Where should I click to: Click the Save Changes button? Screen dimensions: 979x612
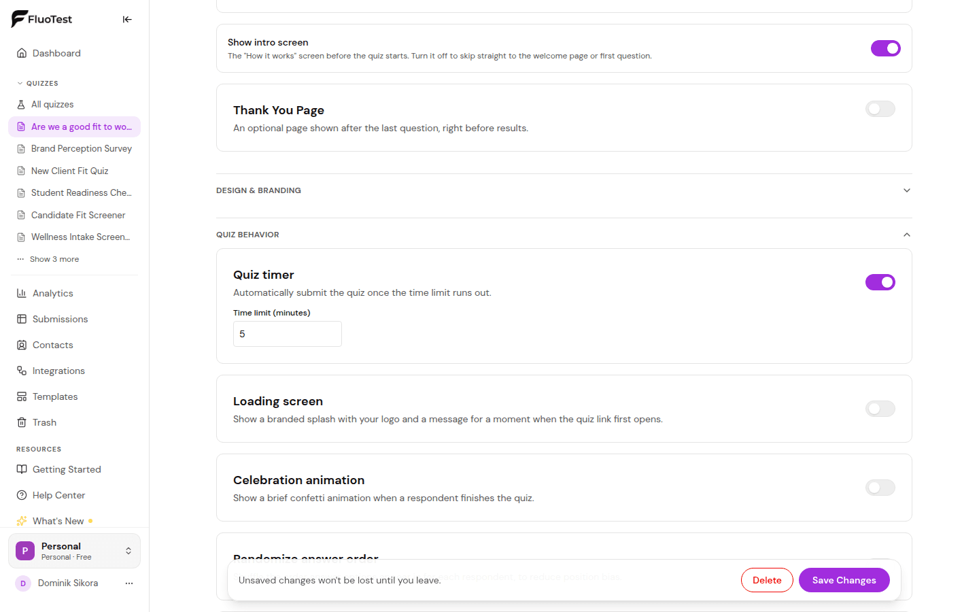tap(844, 580)
